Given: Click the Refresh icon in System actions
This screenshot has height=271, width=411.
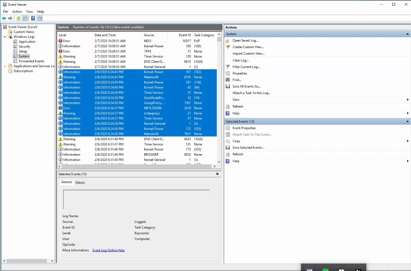Looking at the screenshot, I should pos(228,106).
